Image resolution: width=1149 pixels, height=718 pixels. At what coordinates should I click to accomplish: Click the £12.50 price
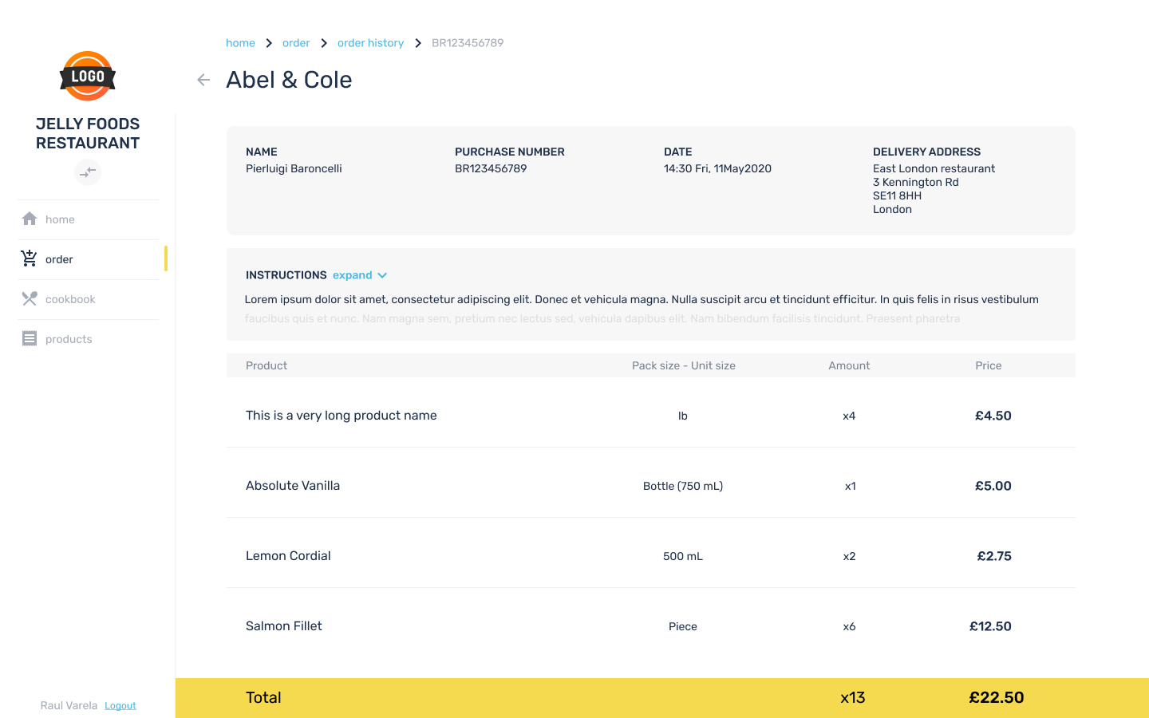pyautogui.click(x=990, y=626)
